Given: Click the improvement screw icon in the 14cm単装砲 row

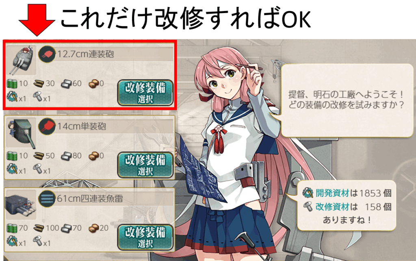Looking at the screenshot, I should click(37, 168).
